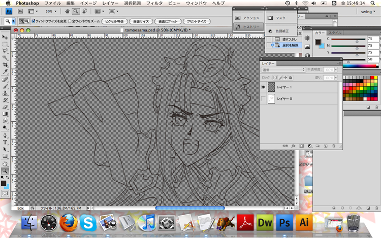381x238 pixels.
Task: Select the Zoom tool in the toolbox
Action: click(x=5, y=171)
